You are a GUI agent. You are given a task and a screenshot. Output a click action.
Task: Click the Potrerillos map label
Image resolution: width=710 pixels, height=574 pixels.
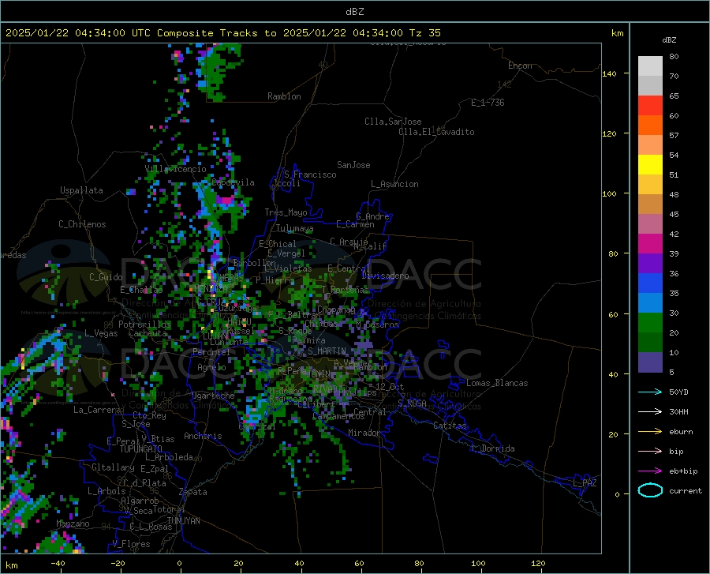coord(144,325)
